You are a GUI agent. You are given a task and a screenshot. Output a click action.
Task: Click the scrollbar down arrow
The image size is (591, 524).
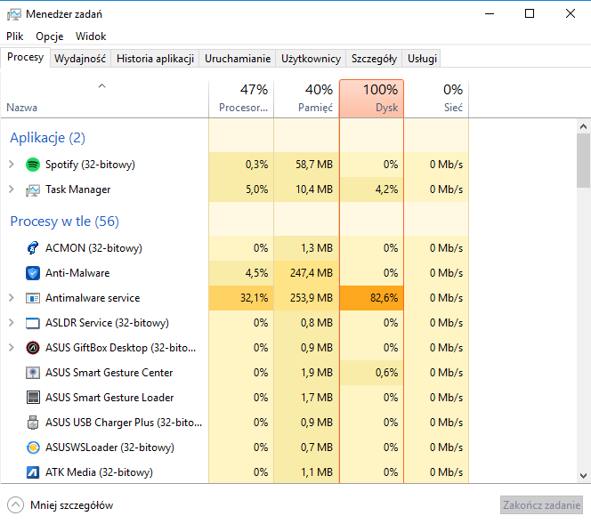(583, 475)
